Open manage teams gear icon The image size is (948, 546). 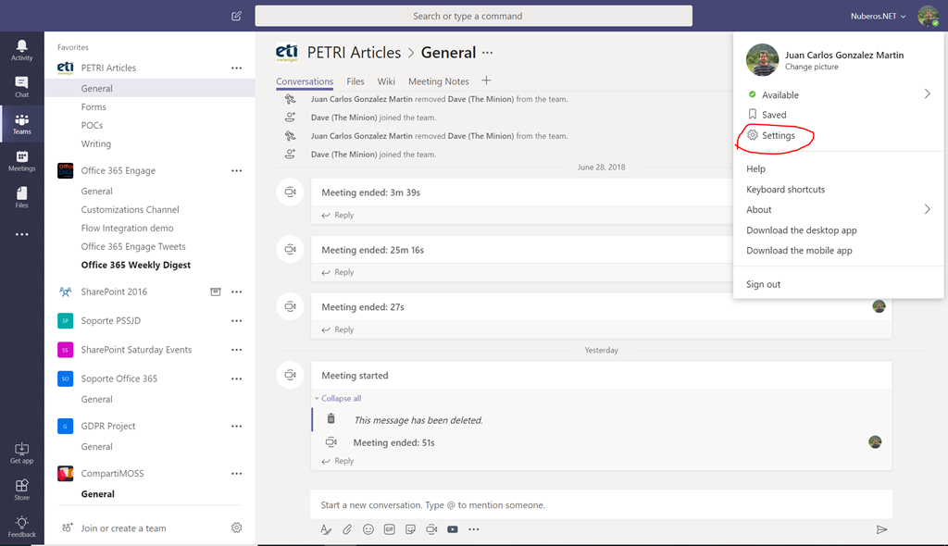tap(236, 527)
